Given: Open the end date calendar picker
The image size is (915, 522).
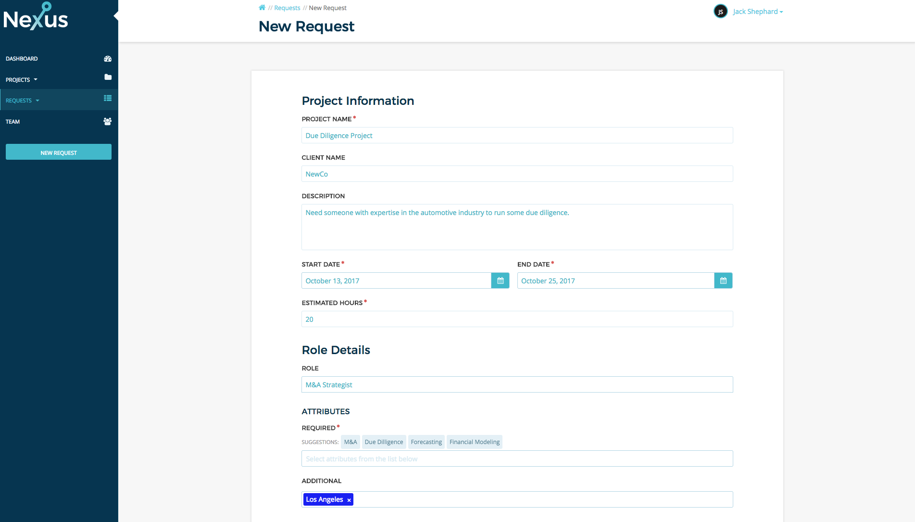Looking at the screenshot, I should (x=723, y=280).
